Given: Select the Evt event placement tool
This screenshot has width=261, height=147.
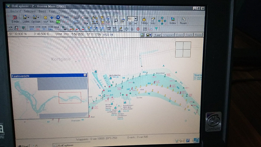Looking at the screenshot, I should pyautogui.click(x=52, y=18).
